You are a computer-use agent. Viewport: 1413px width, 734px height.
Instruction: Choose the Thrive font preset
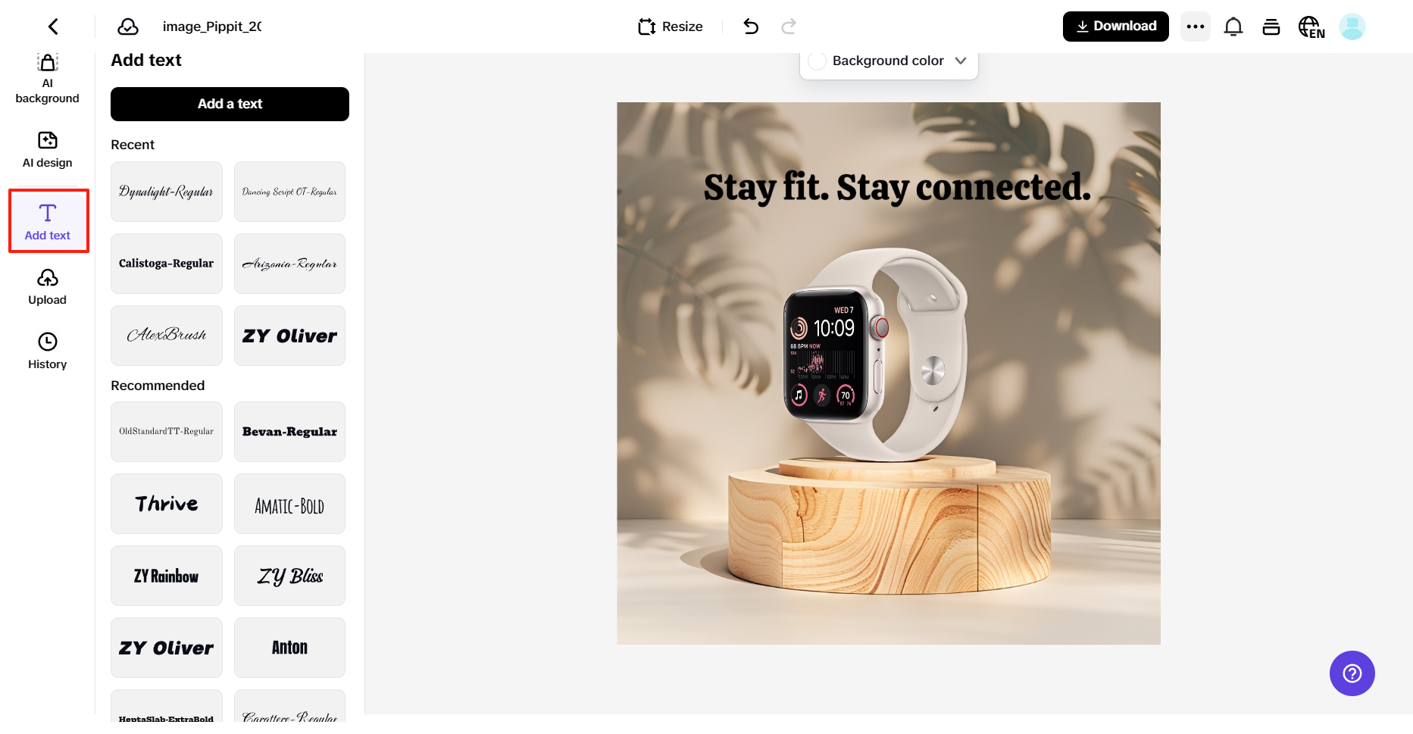tap(167, 504)
